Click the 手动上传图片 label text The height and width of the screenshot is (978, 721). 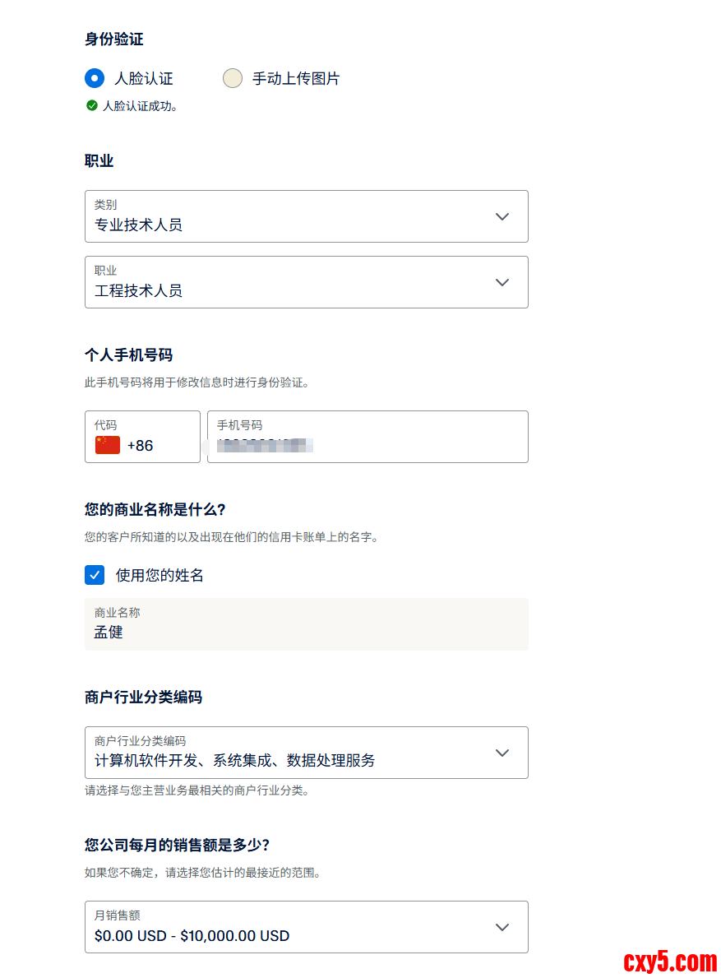tap(296, 79)
